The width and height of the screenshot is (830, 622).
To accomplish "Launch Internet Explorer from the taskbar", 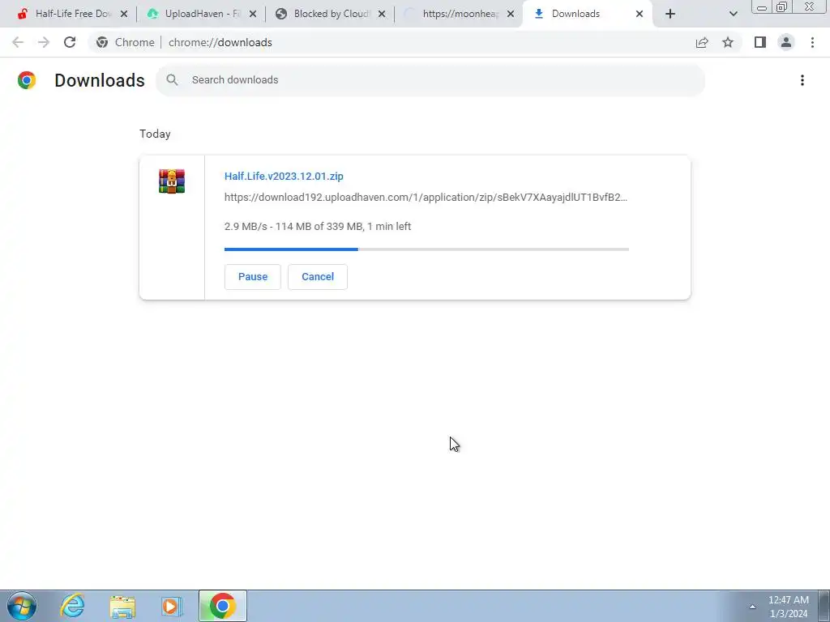I will [72, 606].
